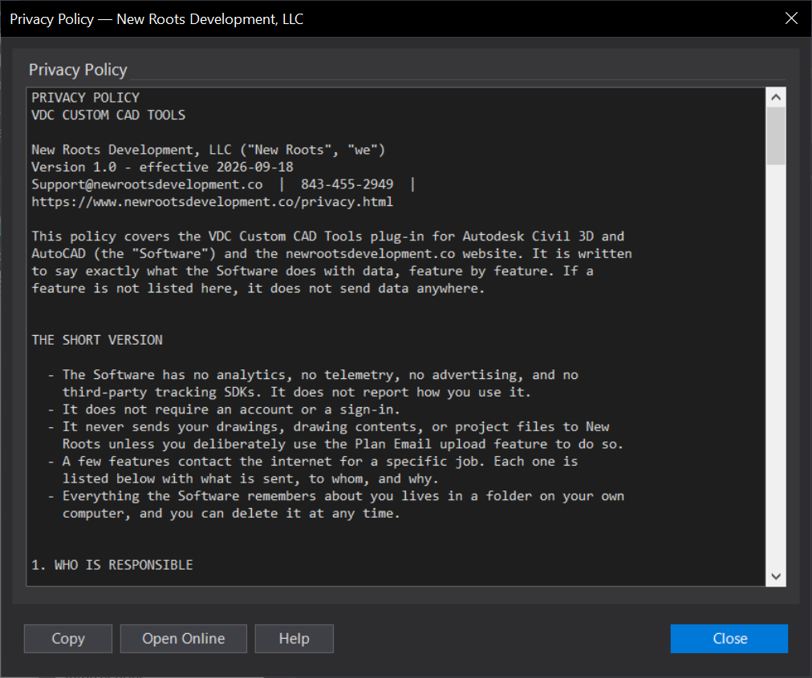This screenshot has height=678, width=812.
Task: Click the line 'computer, and you can delete it at any time.'
Action: (231, 514)
